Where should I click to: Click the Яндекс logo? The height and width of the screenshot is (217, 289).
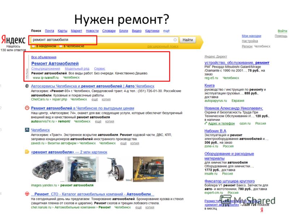pyautogui.click(x=13, y=39)
